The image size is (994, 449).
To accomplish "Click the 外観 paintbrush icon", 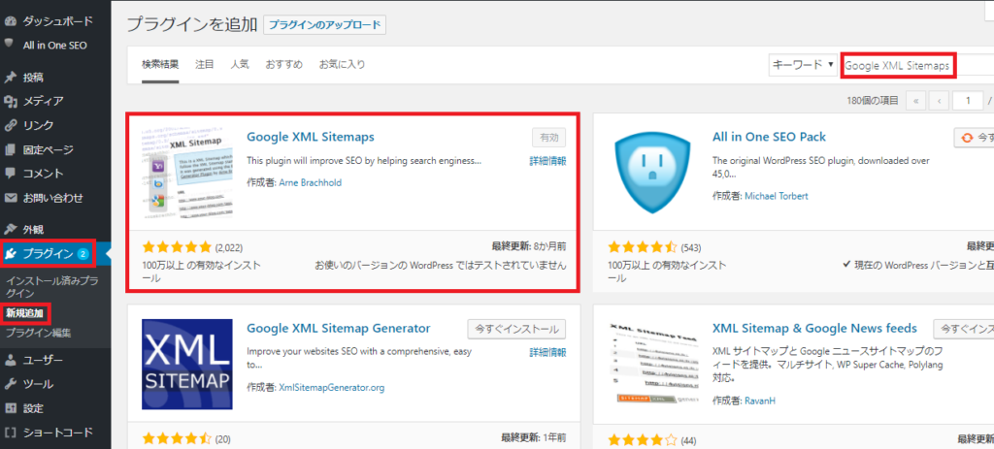I will [x=10, y=229].
